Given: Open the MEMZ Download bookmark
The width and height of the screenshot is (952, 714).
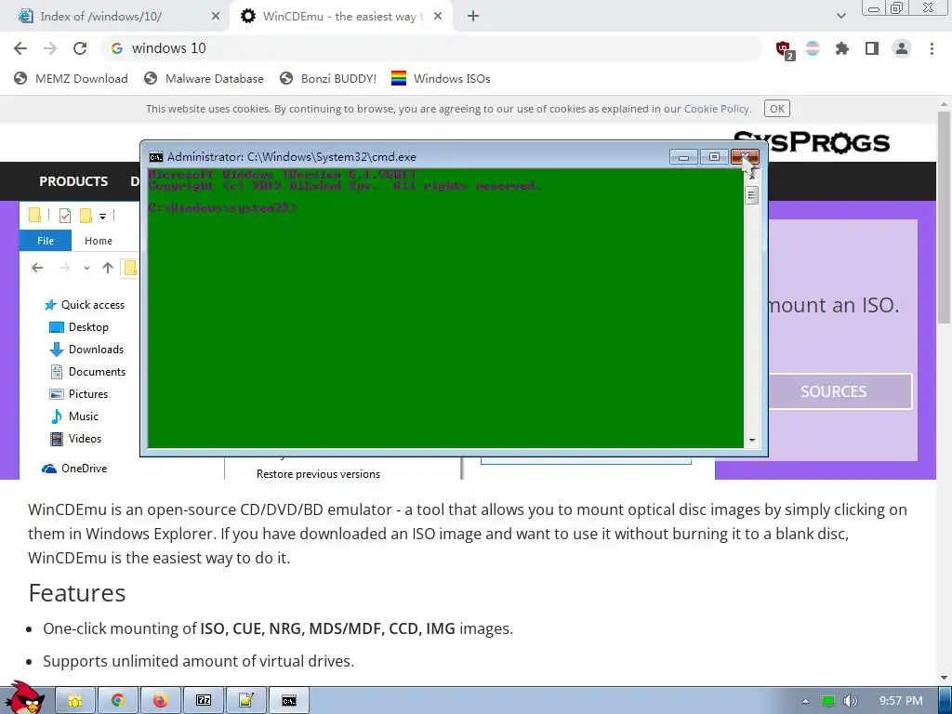Looking at the screenshot, I should (71, 78).
